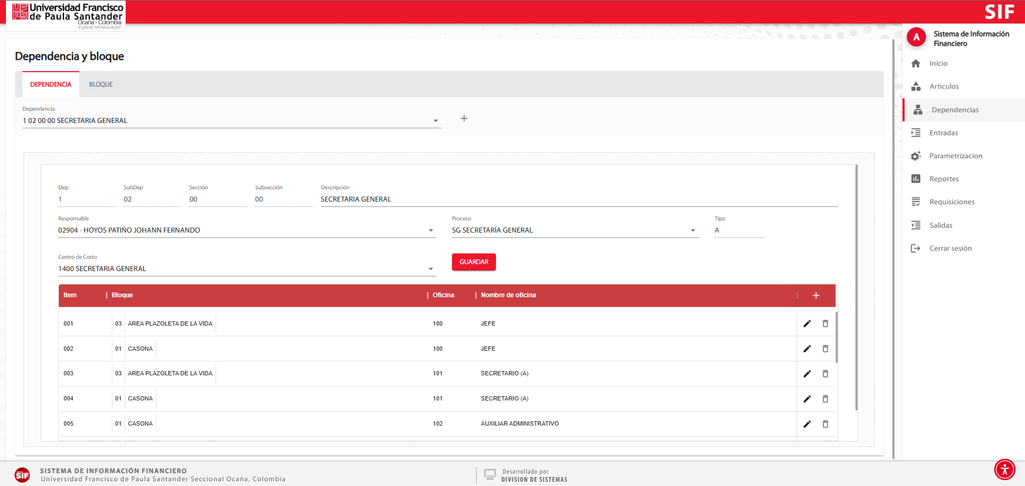The image size is (1025, 486).
Task: Click the Tipo input field
Action: point(740,230)
